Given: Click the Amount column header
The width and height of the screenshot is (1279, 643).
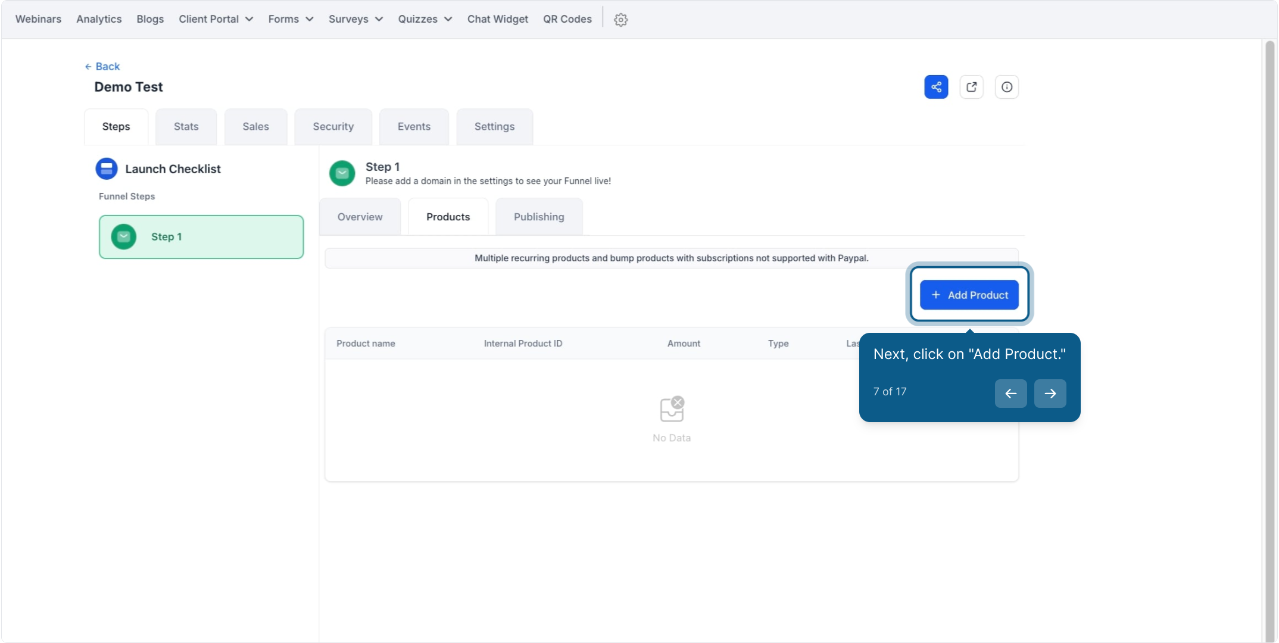Looking at the screenshot, I should click(x=684, y=344).
